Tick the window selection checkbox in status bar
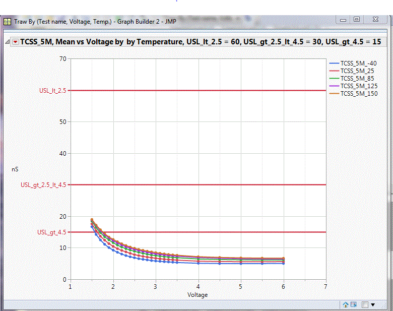This screenshot has width=393, height=311. (365, 305)
